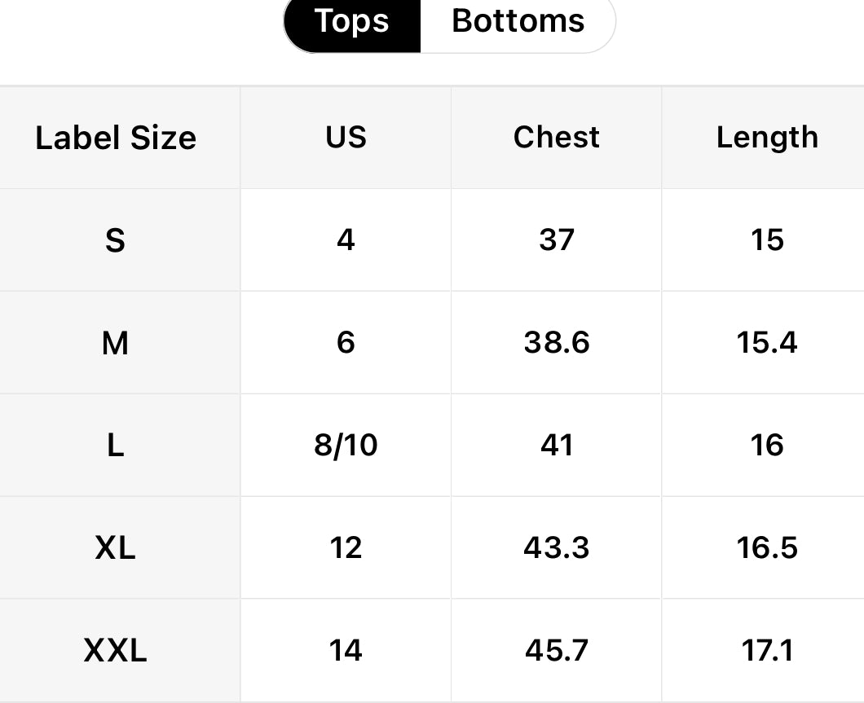
Task: Select the length value 17.1
Action: coord(767,651)
